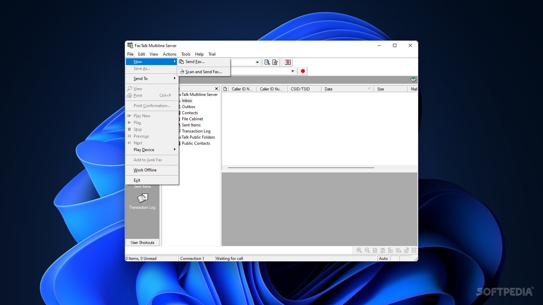Viewport: 543px width, 305px height.
Task: Click 'Waiting for call' status text
Action: coord(229,259)
